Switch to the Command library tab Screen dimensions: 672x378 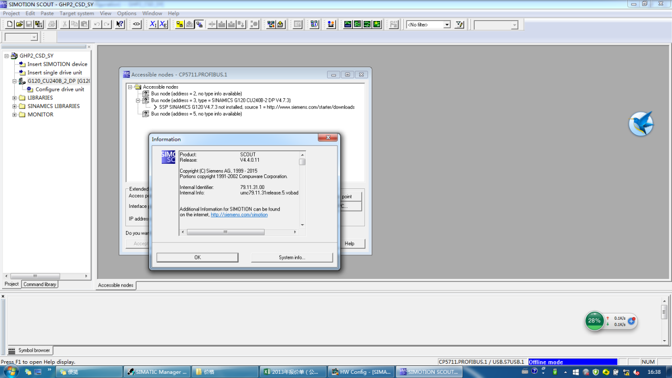coord(40,284)
